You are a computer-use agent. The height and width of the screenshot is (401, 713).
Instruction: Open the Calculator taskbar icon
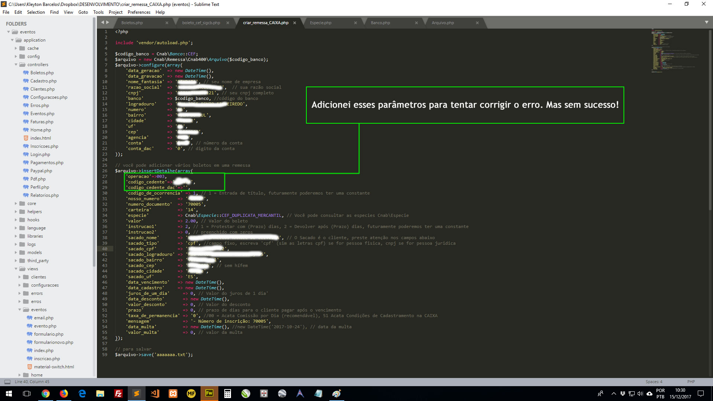coord(228,394)
